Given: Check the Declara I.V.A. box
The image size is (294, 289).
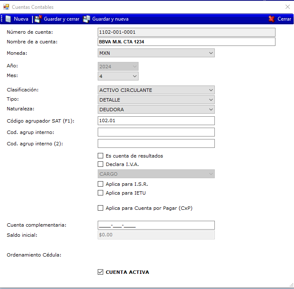Looking at the screenshot, I should (x=100, y=164).
